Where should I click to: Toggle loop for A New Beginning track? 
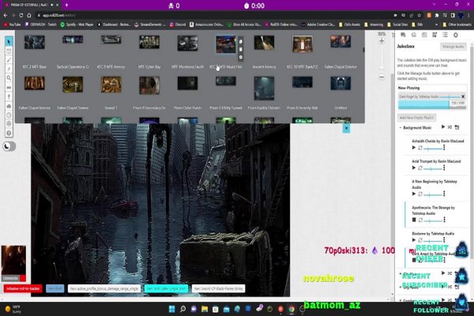pos(420,194)
